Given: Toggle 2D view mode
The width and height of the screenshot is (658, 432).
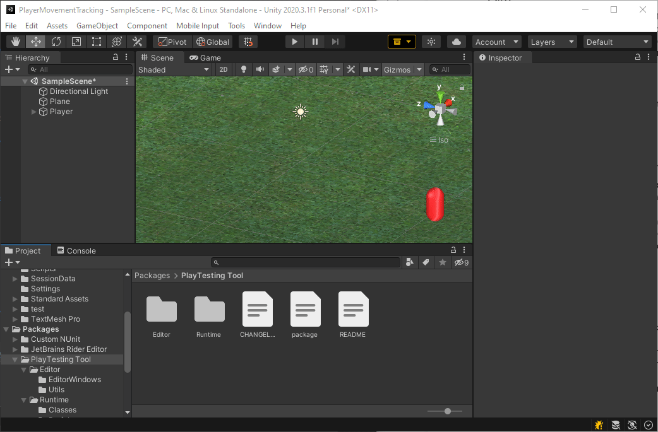Looking at the screenshot, I should point(224,69).
